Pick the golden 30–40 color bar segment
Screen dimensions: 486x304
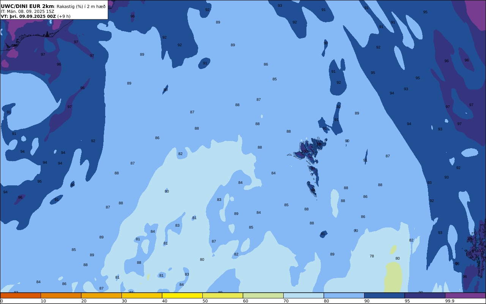[x=142, y=295]
